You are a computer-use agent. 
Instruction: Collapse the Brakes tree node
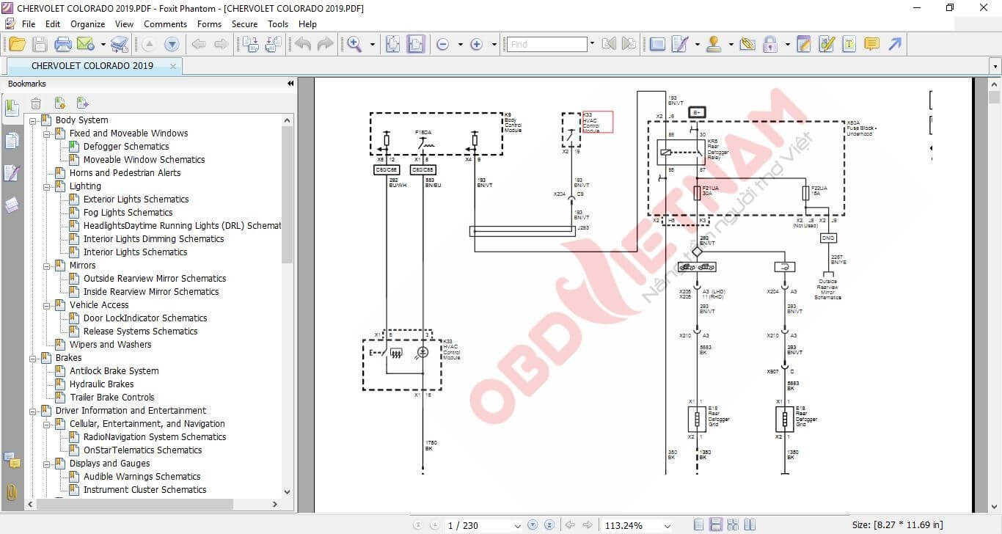pos(33,358)
